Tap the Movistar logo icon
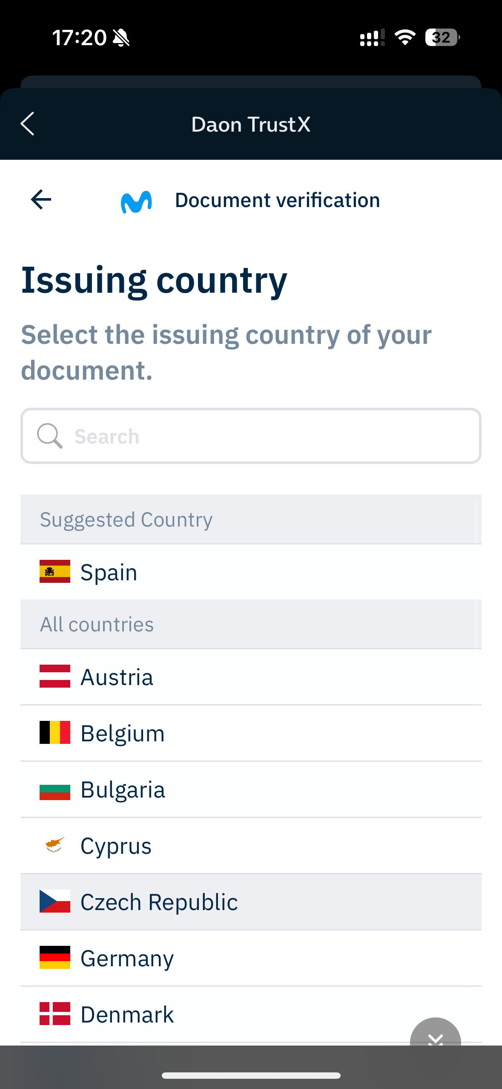Image resolution: width=502 pixels, height=1089 pixels. pyautogui.click(x=136, y=202)
